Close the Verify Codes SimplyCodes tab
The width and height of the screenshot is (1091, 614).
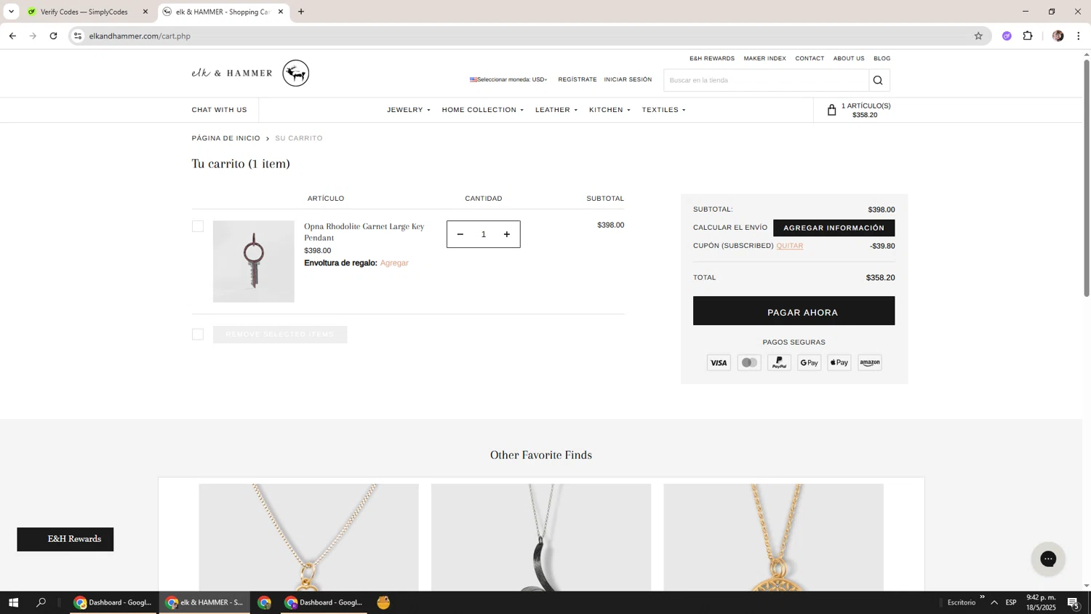tap(145, 12)
